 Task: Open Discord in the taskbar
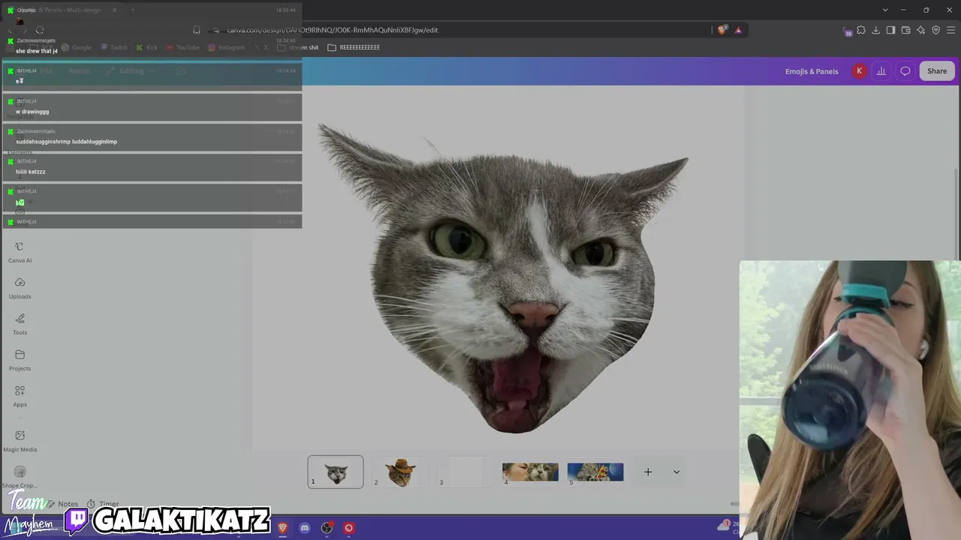pyautogui.click(x=305, y=528)
